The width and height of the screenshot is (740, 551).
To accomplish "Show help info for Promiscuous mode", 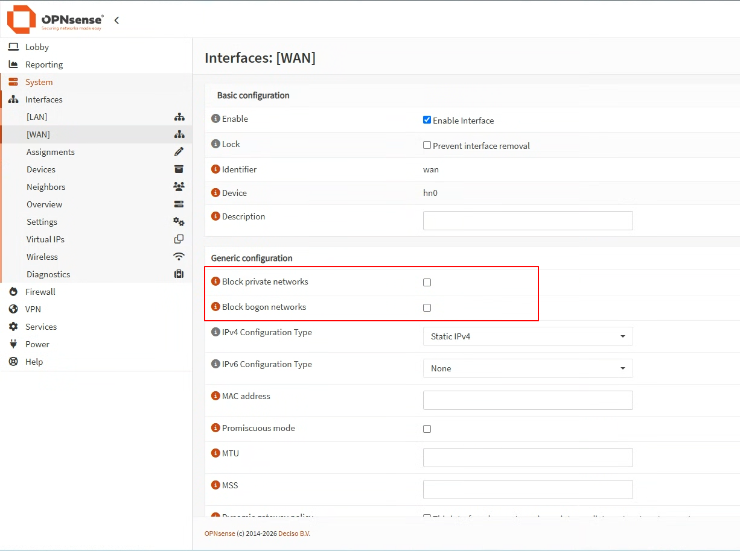I will pos(215,428).
